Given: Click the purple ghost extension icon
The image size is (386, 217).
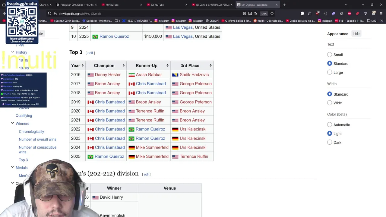Looking at the screenshot, I should 333,14.
